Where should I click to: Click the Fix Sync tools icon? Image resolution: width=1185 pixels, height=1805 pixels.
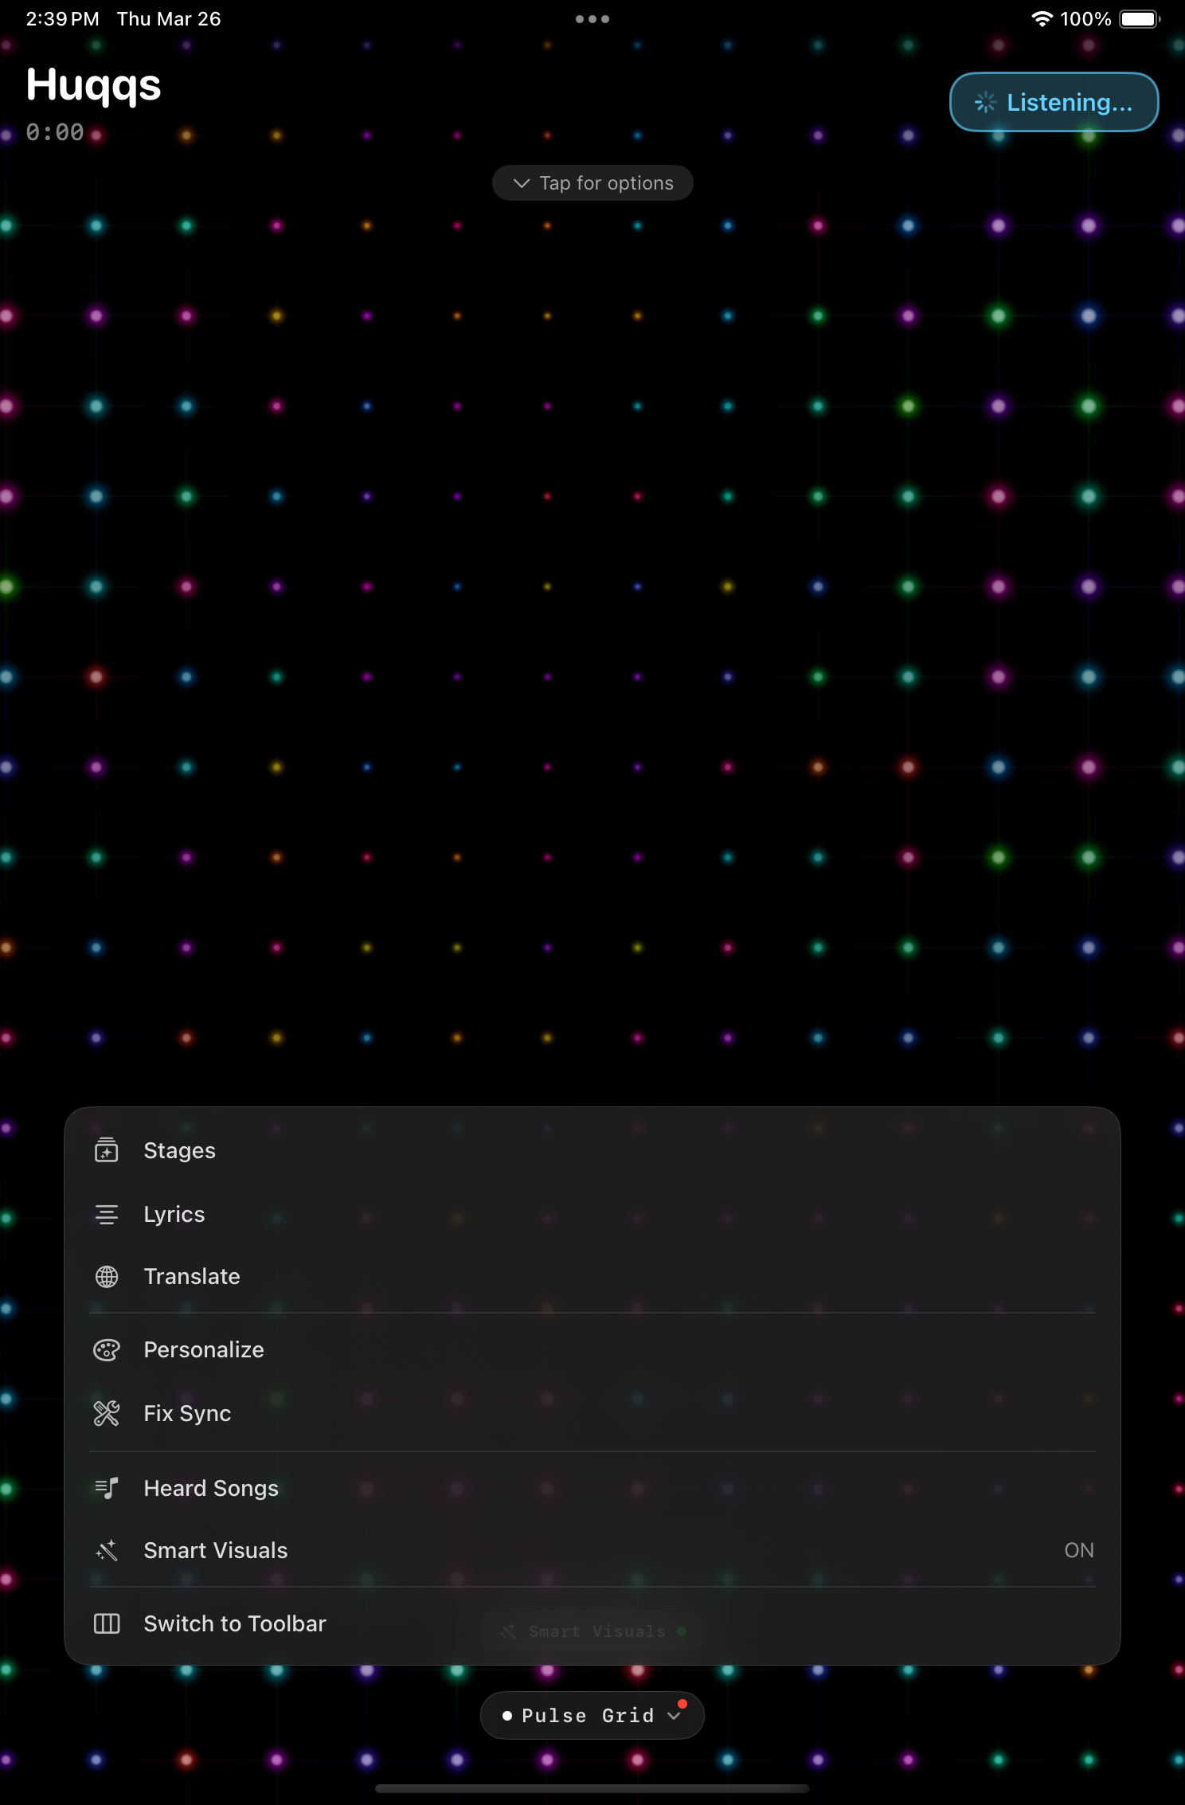tap(107, 1413)
